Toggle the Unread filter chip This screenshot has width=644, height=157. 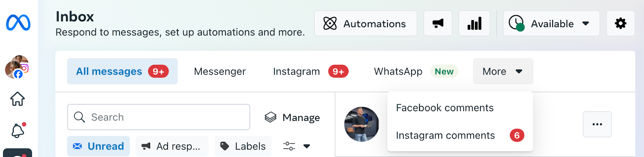[x=99, y=146]
